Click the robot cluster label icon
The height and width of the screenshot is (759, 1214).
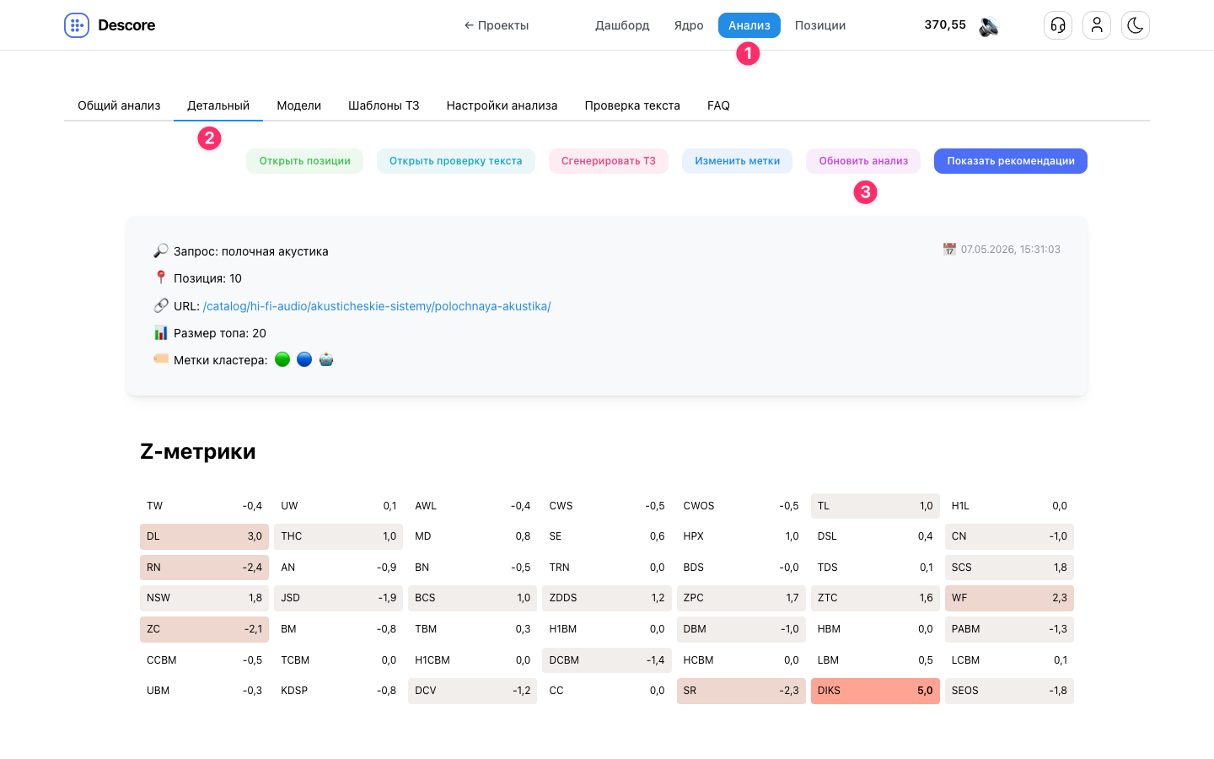(x=326, y=359)
